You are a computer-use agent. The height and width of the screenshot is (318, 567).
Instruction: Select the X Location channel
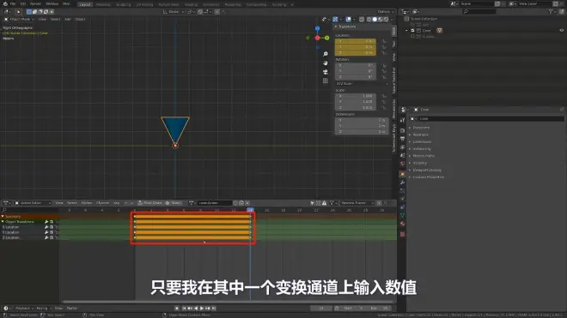(x=11, y=227)
